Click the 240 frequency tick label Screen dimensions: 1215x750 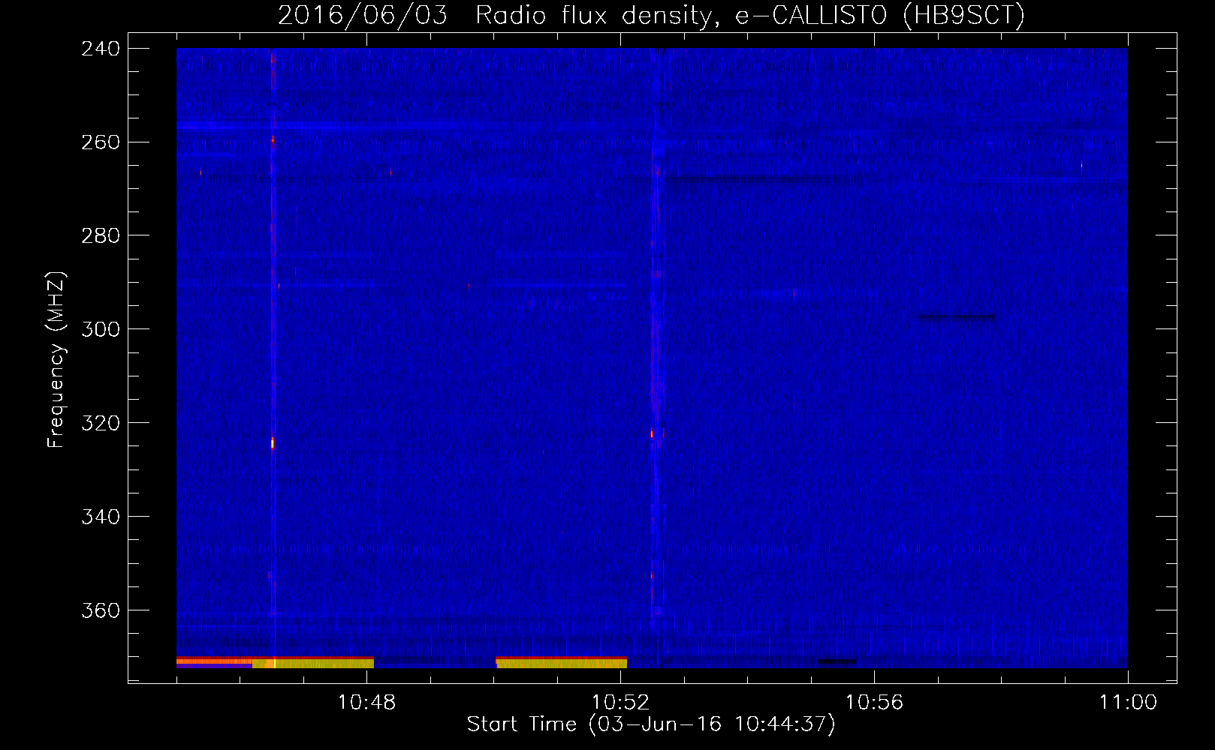coord(101,49)
